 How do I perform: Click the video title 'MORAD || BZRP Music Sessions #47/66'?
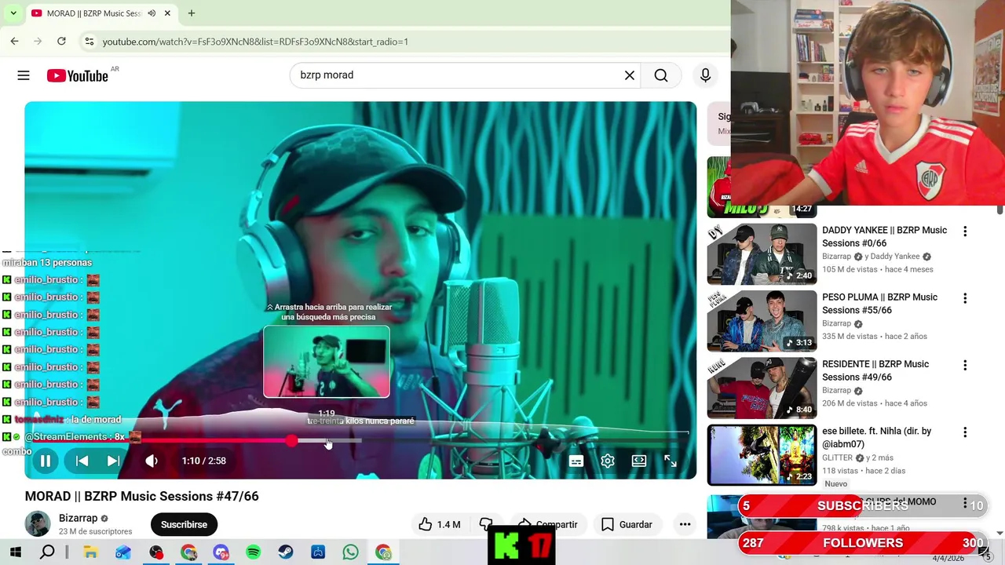click(141, 497)
